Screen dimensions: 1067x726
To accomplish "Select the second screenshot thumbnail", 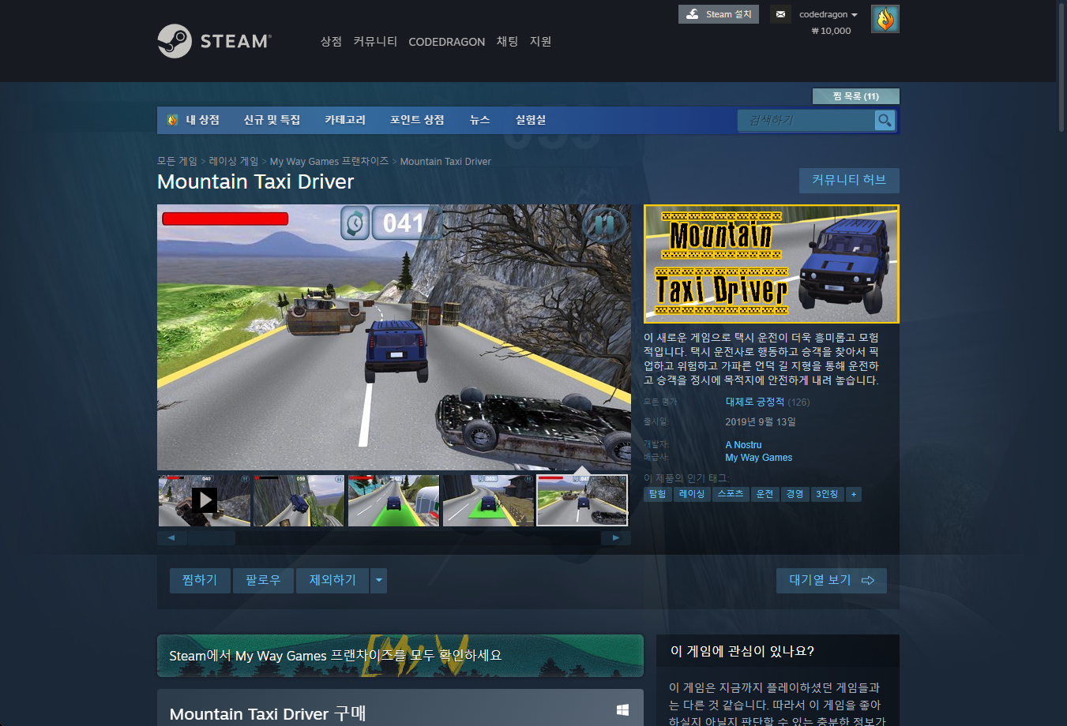I will point(299,500).
